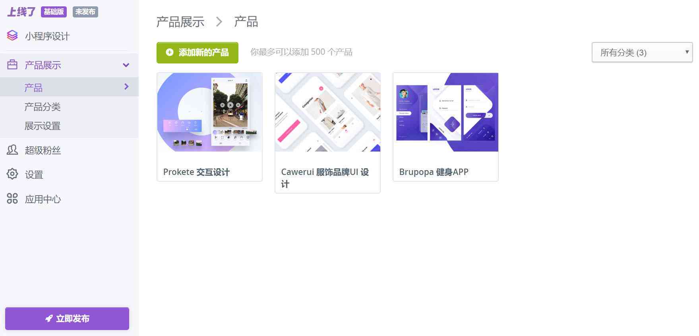Screen dimensions: 699x336
Task: Open the Prokete 交互设计 thumbnail
Action: 210,112
